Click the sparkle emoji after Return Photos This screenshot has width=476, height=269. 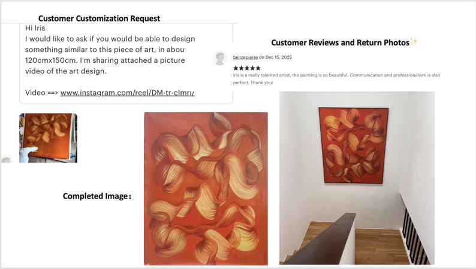click(x=414, y=41)
